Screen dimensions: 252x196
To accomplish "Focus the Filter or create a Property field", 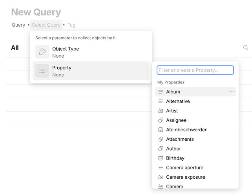I will (x=195, y=70).
